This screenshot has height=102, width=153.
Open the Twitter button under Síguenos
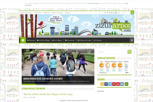pyautogui.click(x=110, y=84)
